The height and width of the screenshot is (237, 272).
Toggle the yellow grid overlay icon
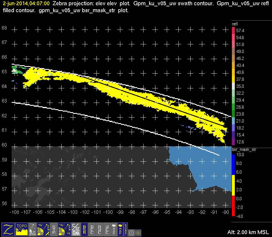tap(138, 233)
